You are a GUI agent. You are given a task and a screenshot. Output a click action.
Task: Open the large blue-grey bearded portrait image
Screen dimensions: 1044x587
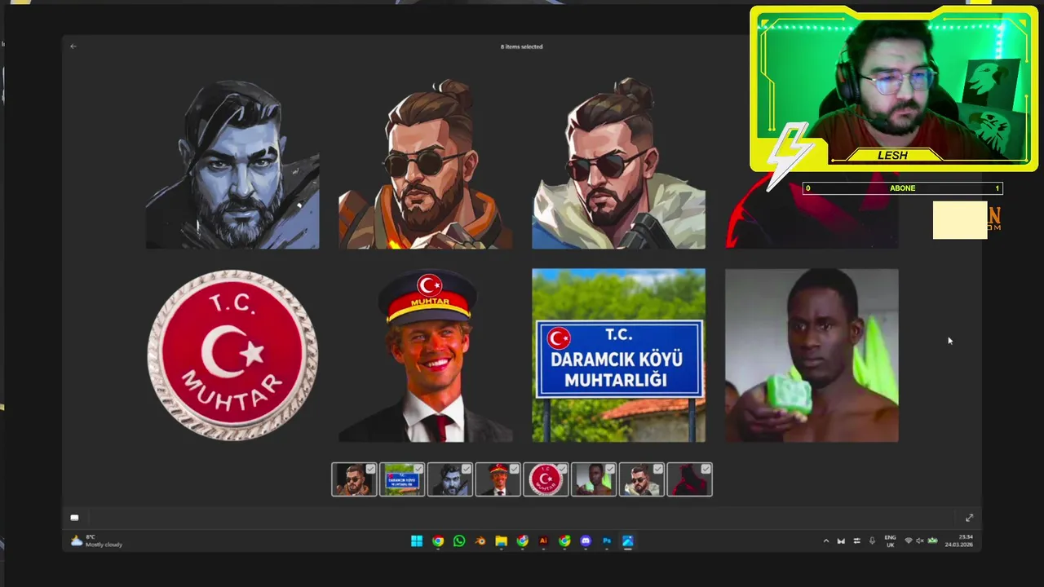[x=232, y=163]
